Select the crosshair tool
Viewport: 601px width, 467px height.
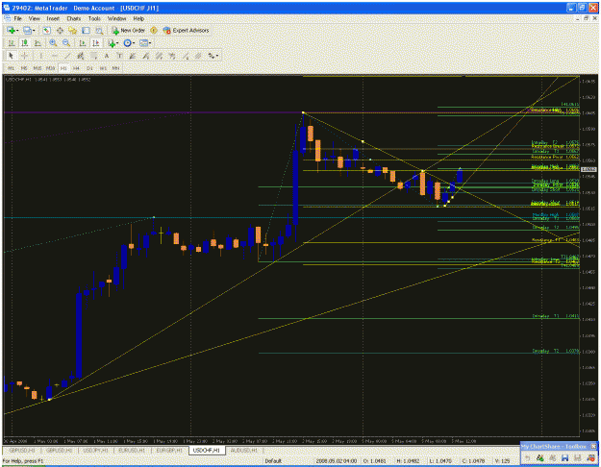click(x=24, y=56)
